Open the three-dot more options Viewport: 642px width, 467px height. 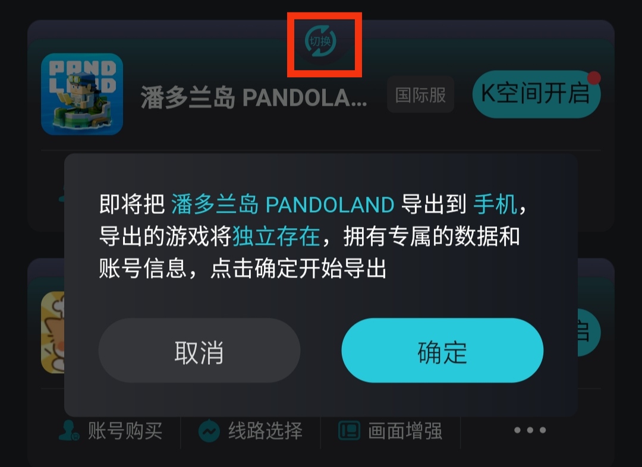(530, 430)
